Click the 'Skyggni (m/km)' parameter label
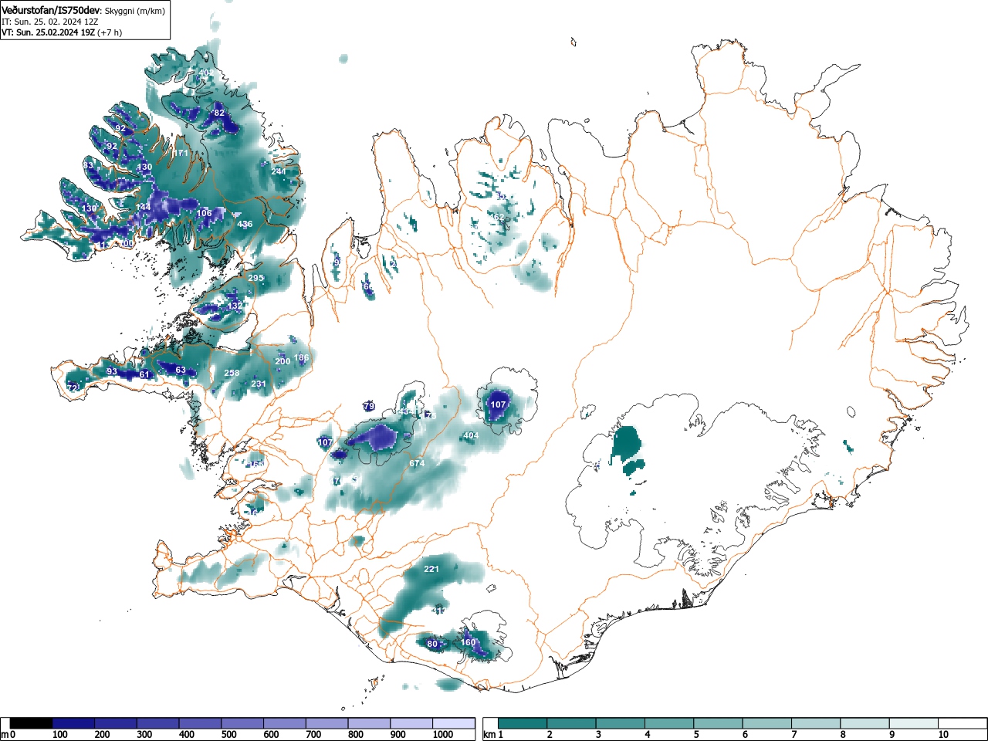Screen dimensions: 988x741 point(134,11)
